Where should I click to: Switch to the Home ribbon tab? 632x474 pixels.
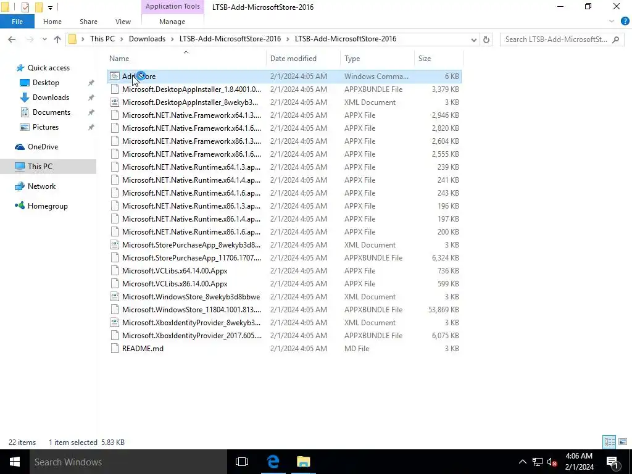pos(52,22)
